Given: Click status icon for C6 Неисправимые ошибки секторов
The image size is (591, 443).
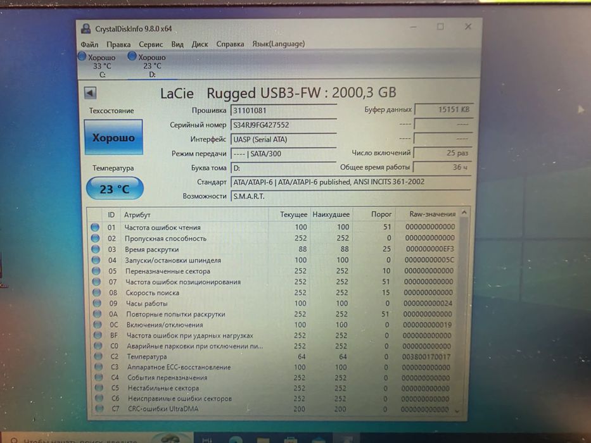Looking at the screenshot, I should click(99, 398).
